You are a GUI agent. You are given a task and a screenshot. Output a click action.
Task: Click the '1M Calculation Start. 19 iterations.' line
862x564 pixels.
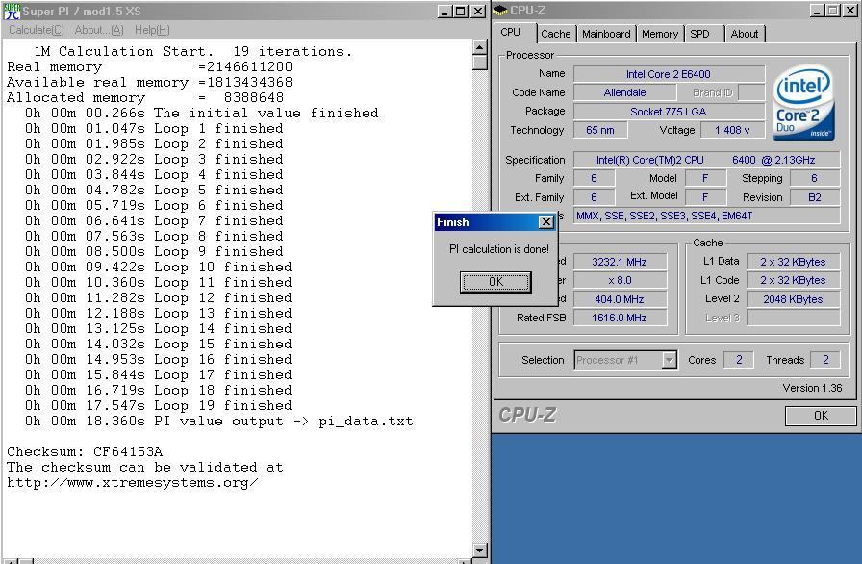pos(193,52)
